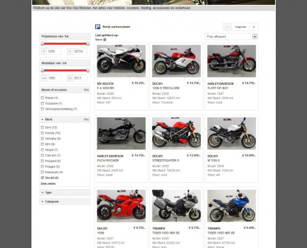This screenshot has height=248, width=307.
Task: Click Wis next to Nieuw of occasion
Action: [x=86, y=90]
